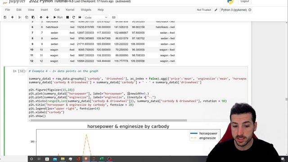Image resolution: width=288 pixels, height=162 pixels.
Task: Click the Example 4 comment line
Action: click(x=63, y=71)
